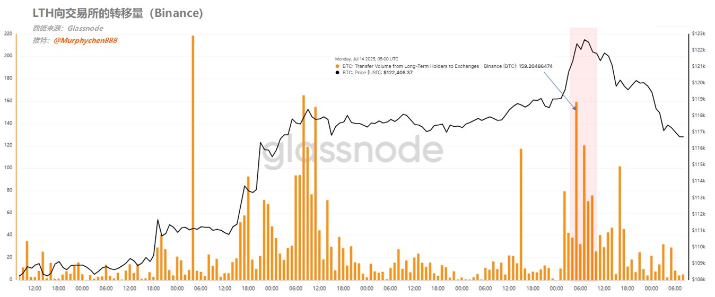The width and height of the screenshot is (715, 297).
Task: Click the blue annotation arrow's tip
Action: click(575, 110)
